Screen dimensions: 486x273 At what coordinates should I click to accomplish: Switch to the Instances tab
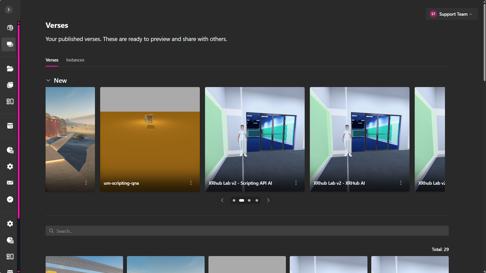[75, 60]
